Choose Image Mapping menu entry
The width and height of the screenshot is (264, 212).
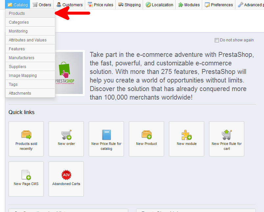[30, 76]
